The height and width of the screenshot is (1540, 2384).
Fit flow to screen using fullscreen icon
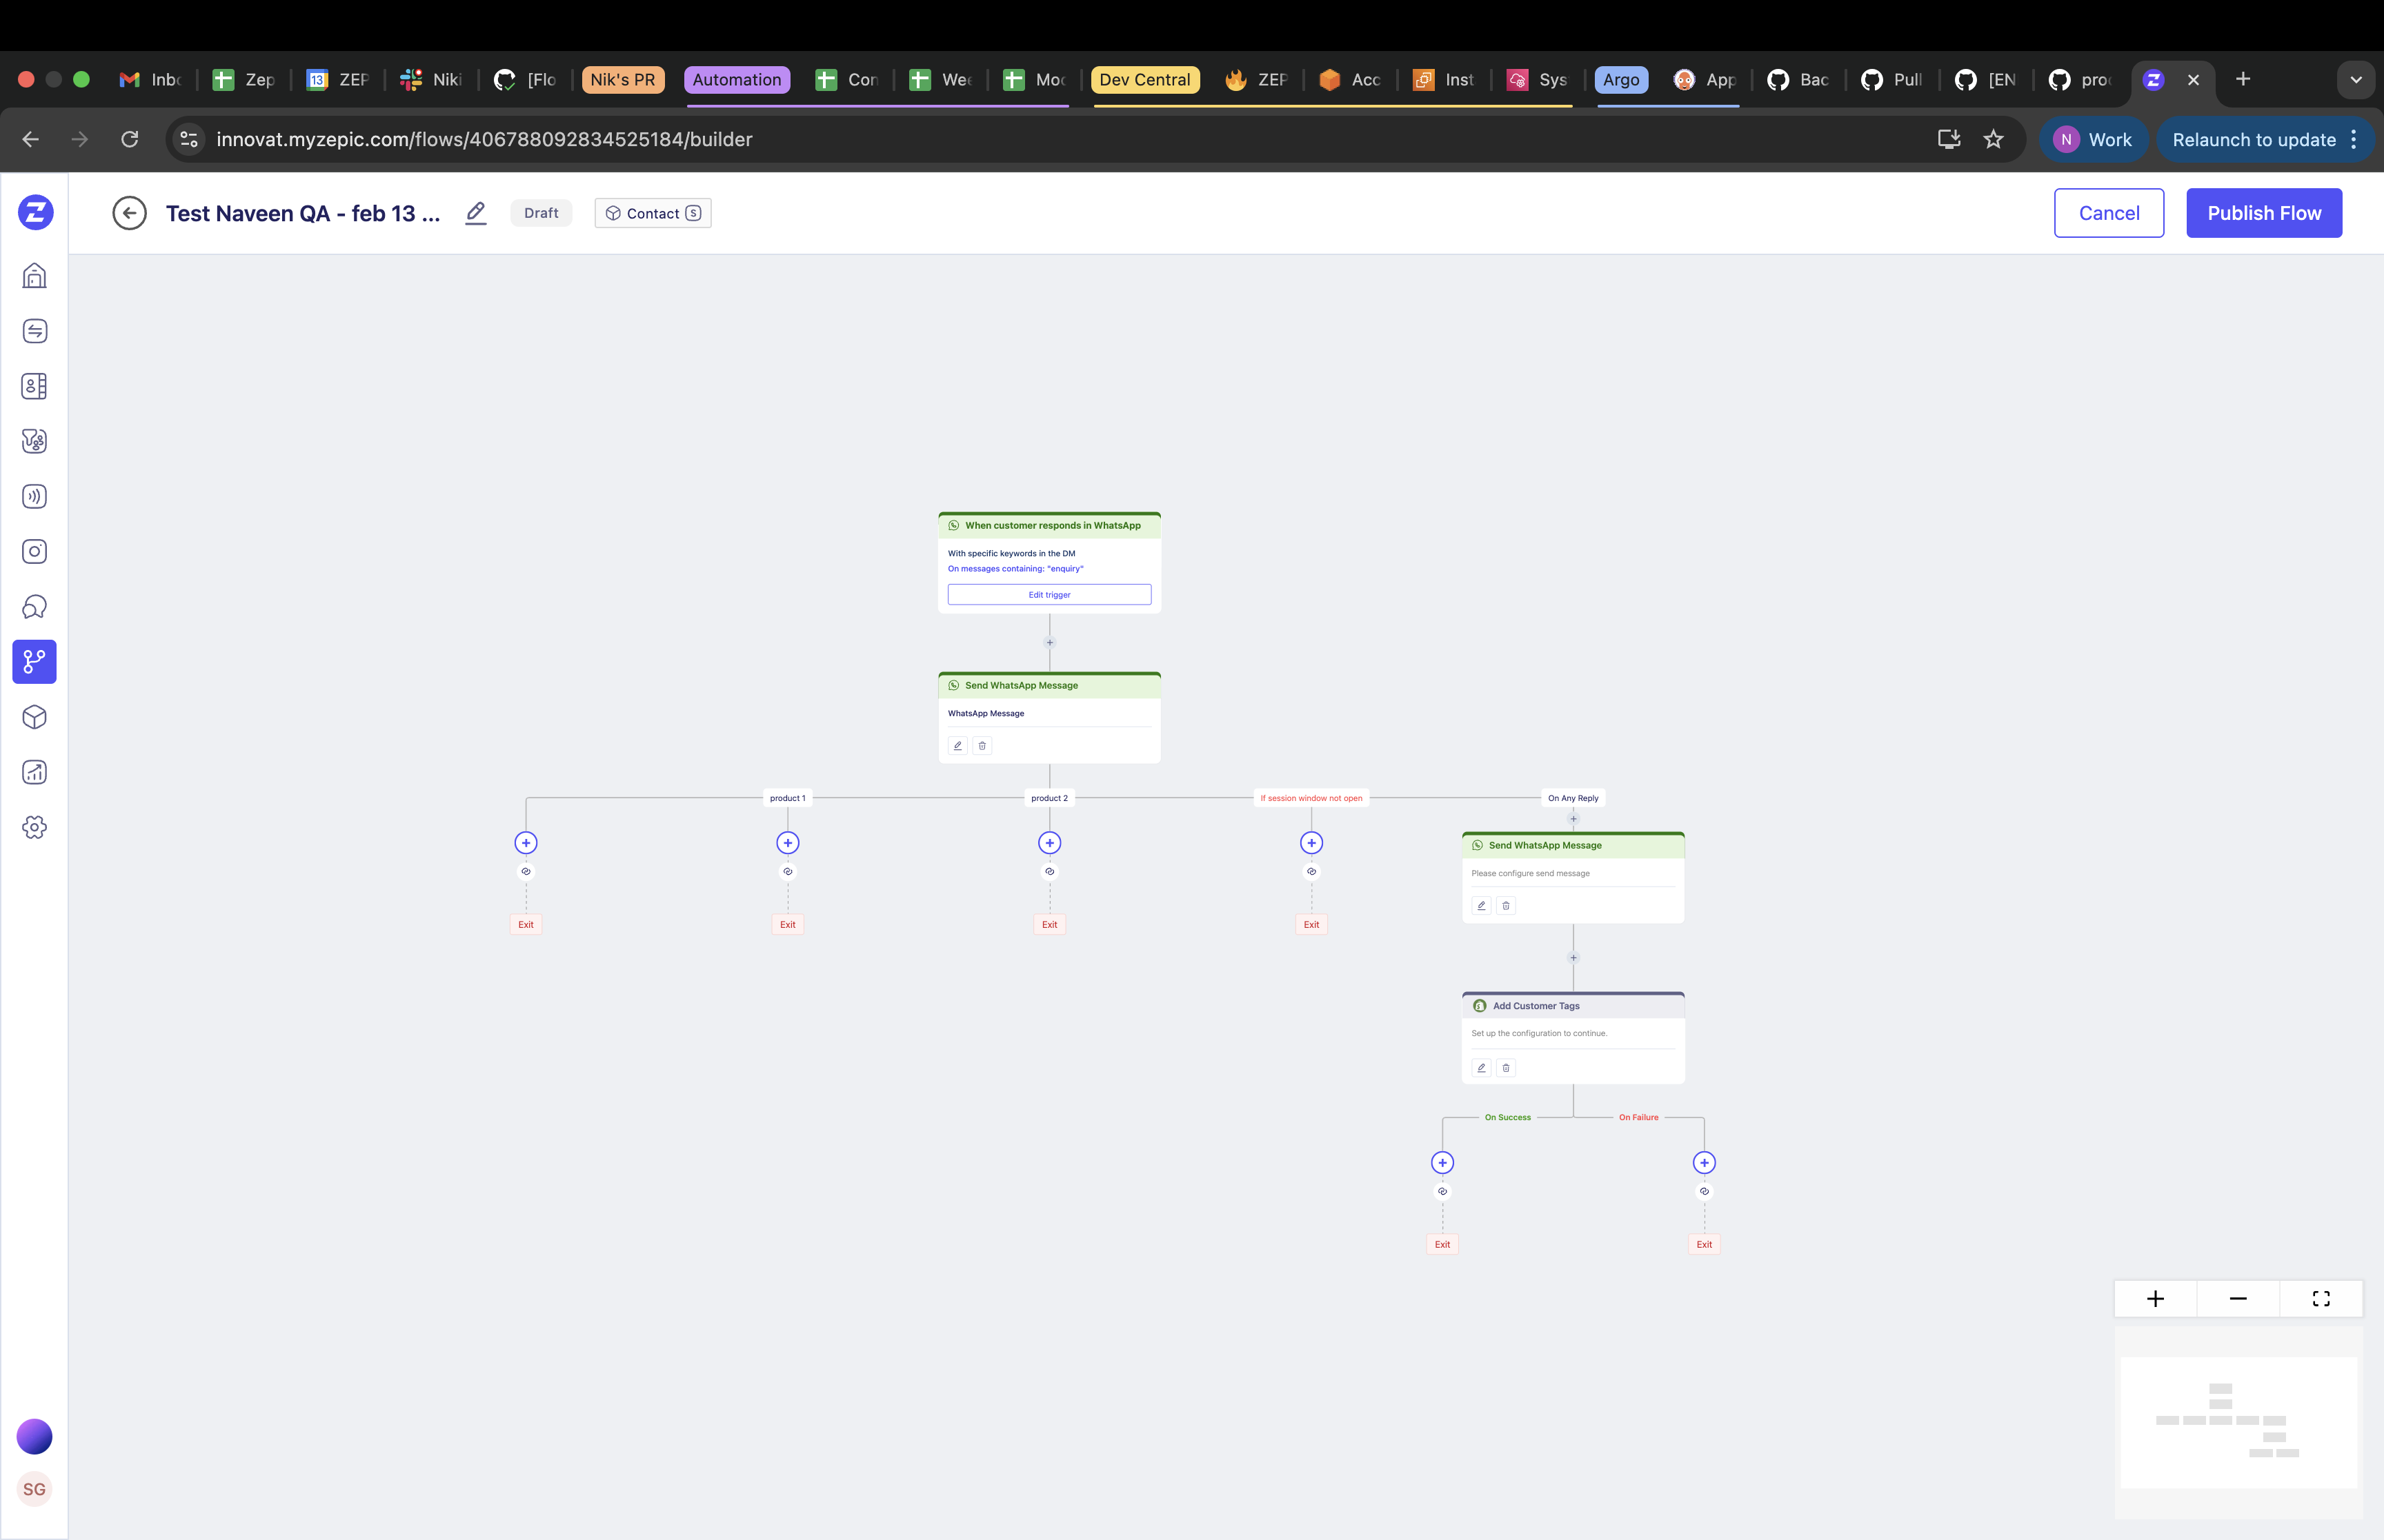click(2321, 1299)
